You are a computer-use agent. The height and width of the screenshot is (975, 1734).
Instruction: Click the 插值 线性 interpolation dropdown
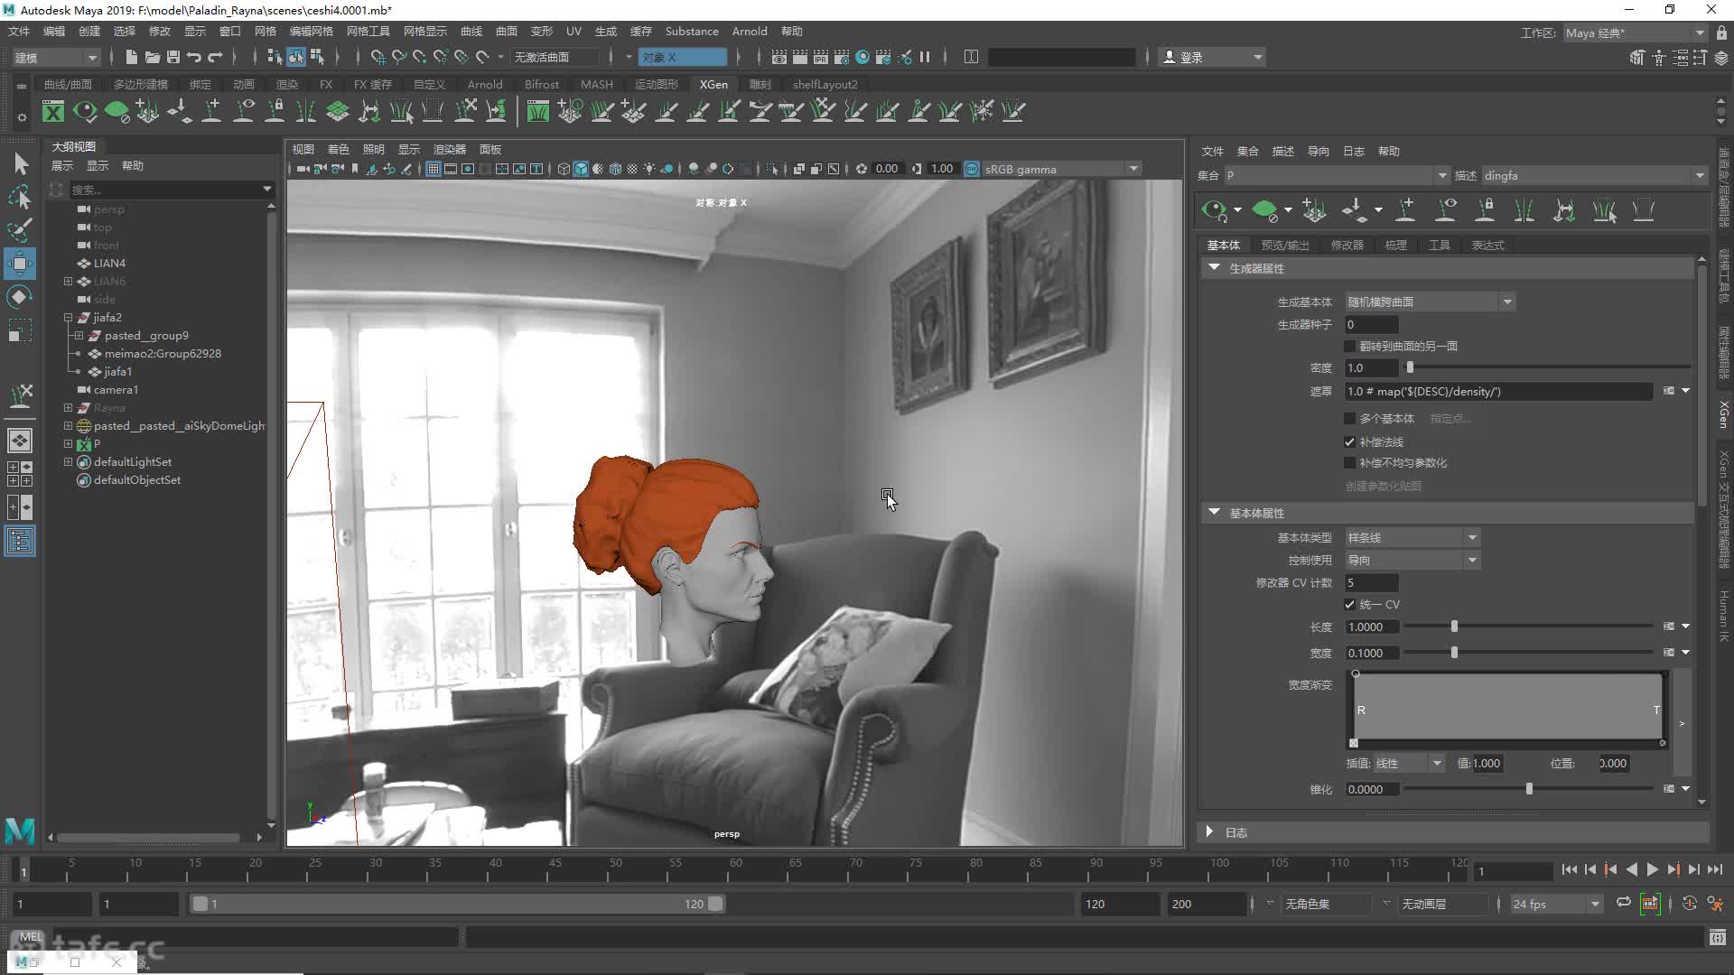(1410, 764)
